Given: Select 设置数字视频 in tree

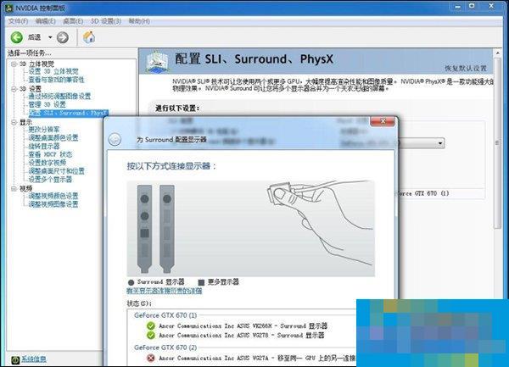Looking at the screenshot, I should point(47,163).
